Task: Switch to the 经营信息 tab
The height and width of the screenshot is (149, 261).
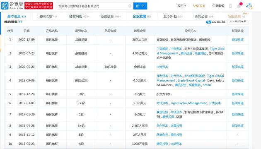Action: (x=110, y=16)
